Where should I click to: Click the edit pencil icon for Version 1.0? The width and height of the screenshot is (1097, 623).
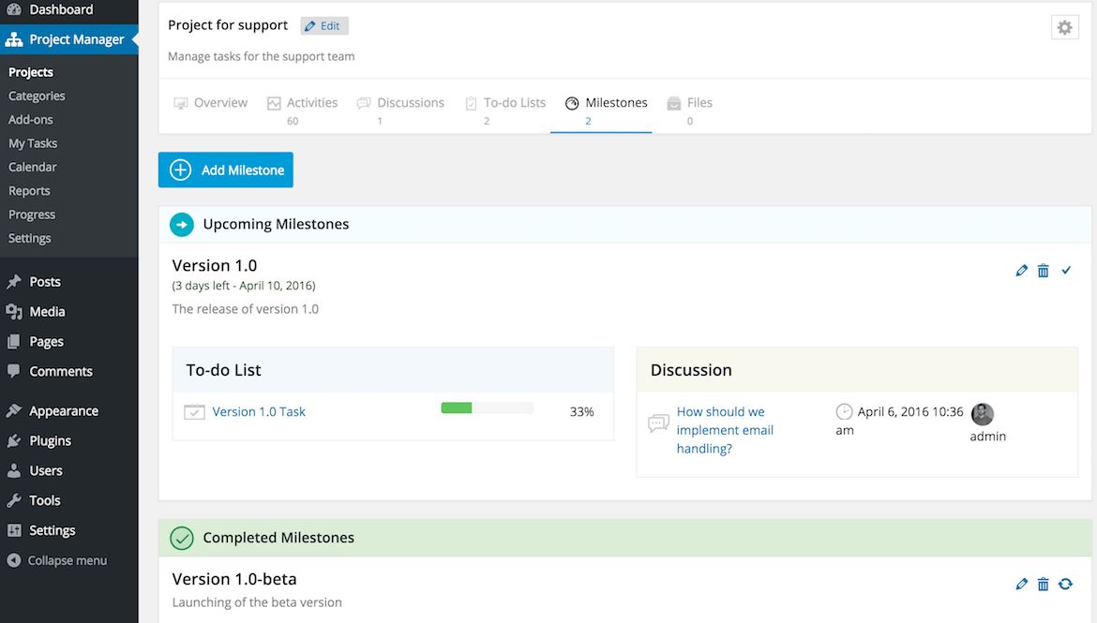(1022, 271)
